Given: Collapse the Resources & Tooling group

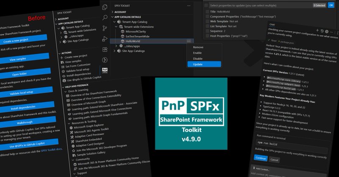Looking at the screenshot, I should (x=69, y=123).
